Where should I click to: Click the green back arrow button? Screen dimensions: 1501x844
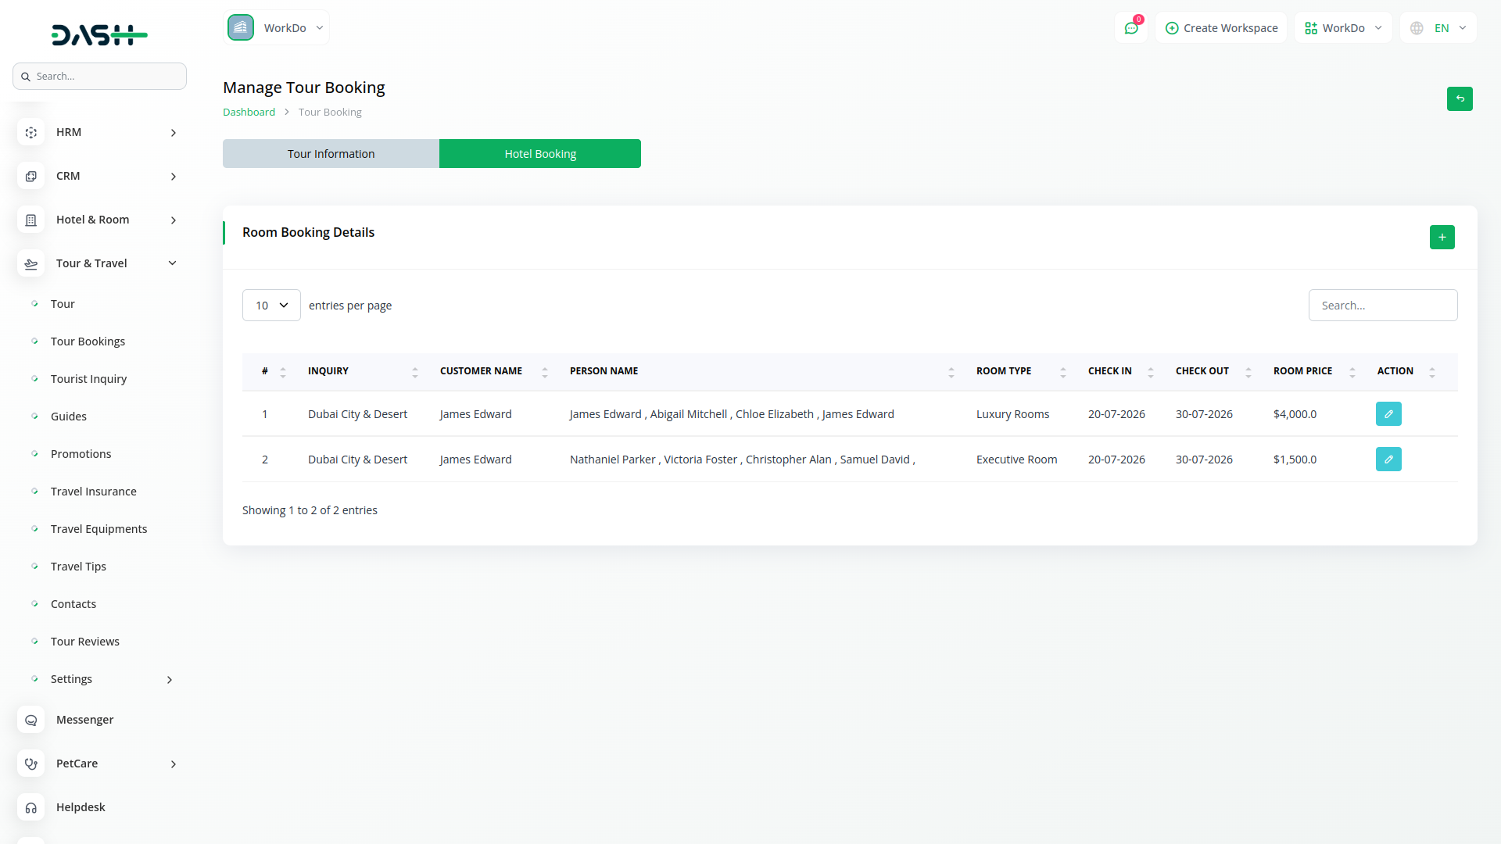tap(1459, 99)
